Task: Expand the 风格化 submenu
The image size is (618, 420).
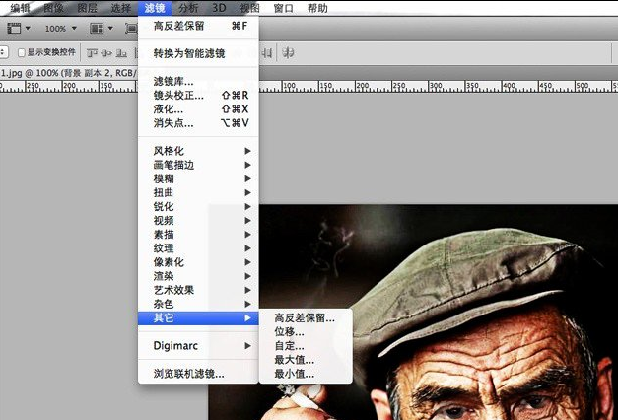Action: (x=198, y=151)
